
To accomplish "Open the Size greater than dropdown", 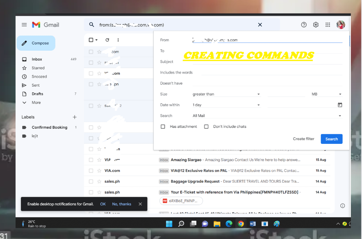I will pyautogui.click(x=226, y=94).
